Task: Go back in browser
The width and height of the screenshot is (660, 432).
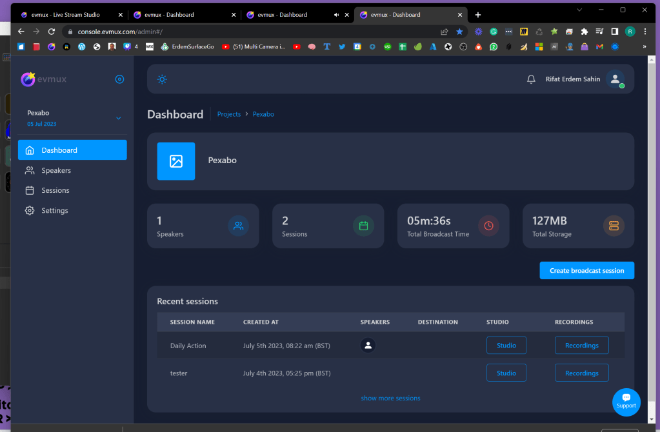Action: (21, 32)
